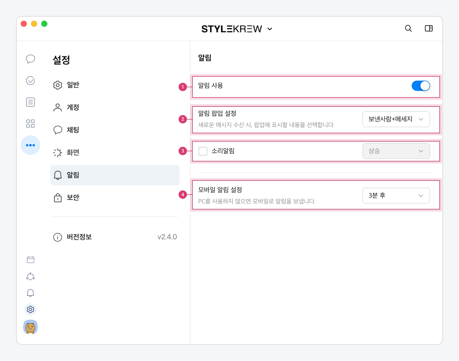Check the 소리알림 checkbox
Image resolution: width=459 pixels, height=361 pixels.
tap(203, 151)
